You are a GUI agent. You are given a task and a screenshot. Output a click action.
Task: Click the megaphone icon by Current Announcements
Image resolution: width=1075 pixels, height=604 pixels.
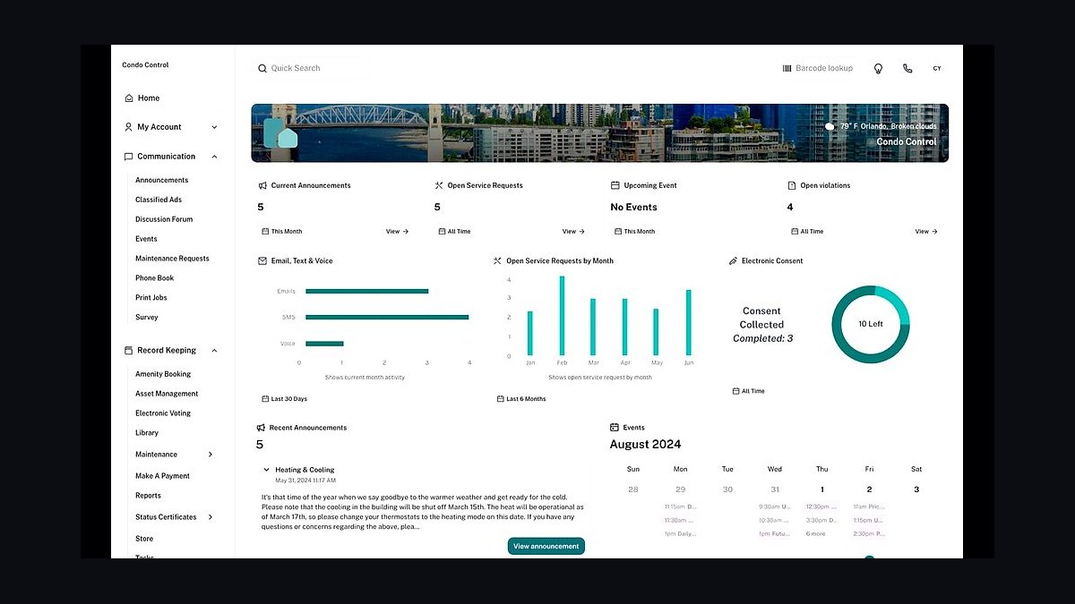[262, 185]
